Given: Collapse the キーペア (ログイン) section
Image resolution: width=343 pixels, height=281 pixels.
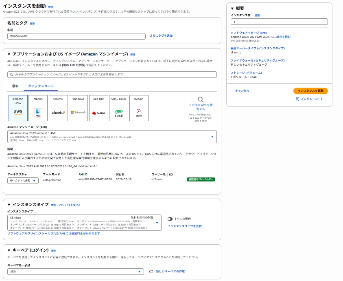Looking at the screenshot, I should 9,250.
